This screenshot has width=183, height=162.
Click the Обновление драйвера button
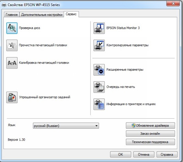(150, 126)
